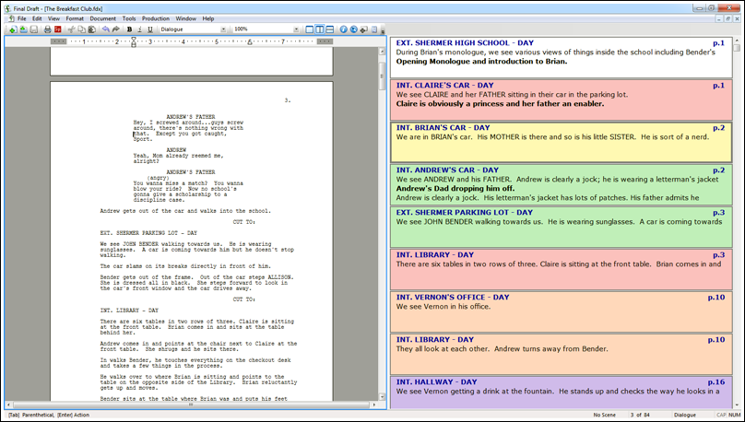Switch to single panel view icon
This screenshot has width=745, height=422.
click(310, 29)
